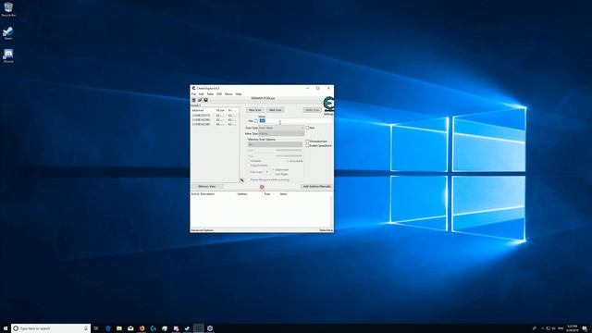The width and height of the screenshot is (592, 333).
Task: Click the pointer scan arrow icon
Action: [242, 180]
